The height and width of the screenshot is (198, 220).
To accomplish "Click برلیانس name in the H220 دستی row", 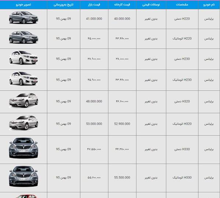I will (209, 19).
